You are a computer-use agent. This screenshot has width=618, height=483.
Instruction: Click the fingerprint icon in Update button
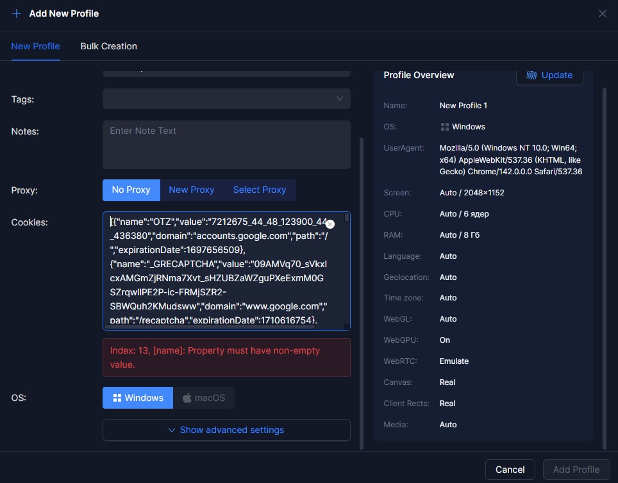pos(531,75)
